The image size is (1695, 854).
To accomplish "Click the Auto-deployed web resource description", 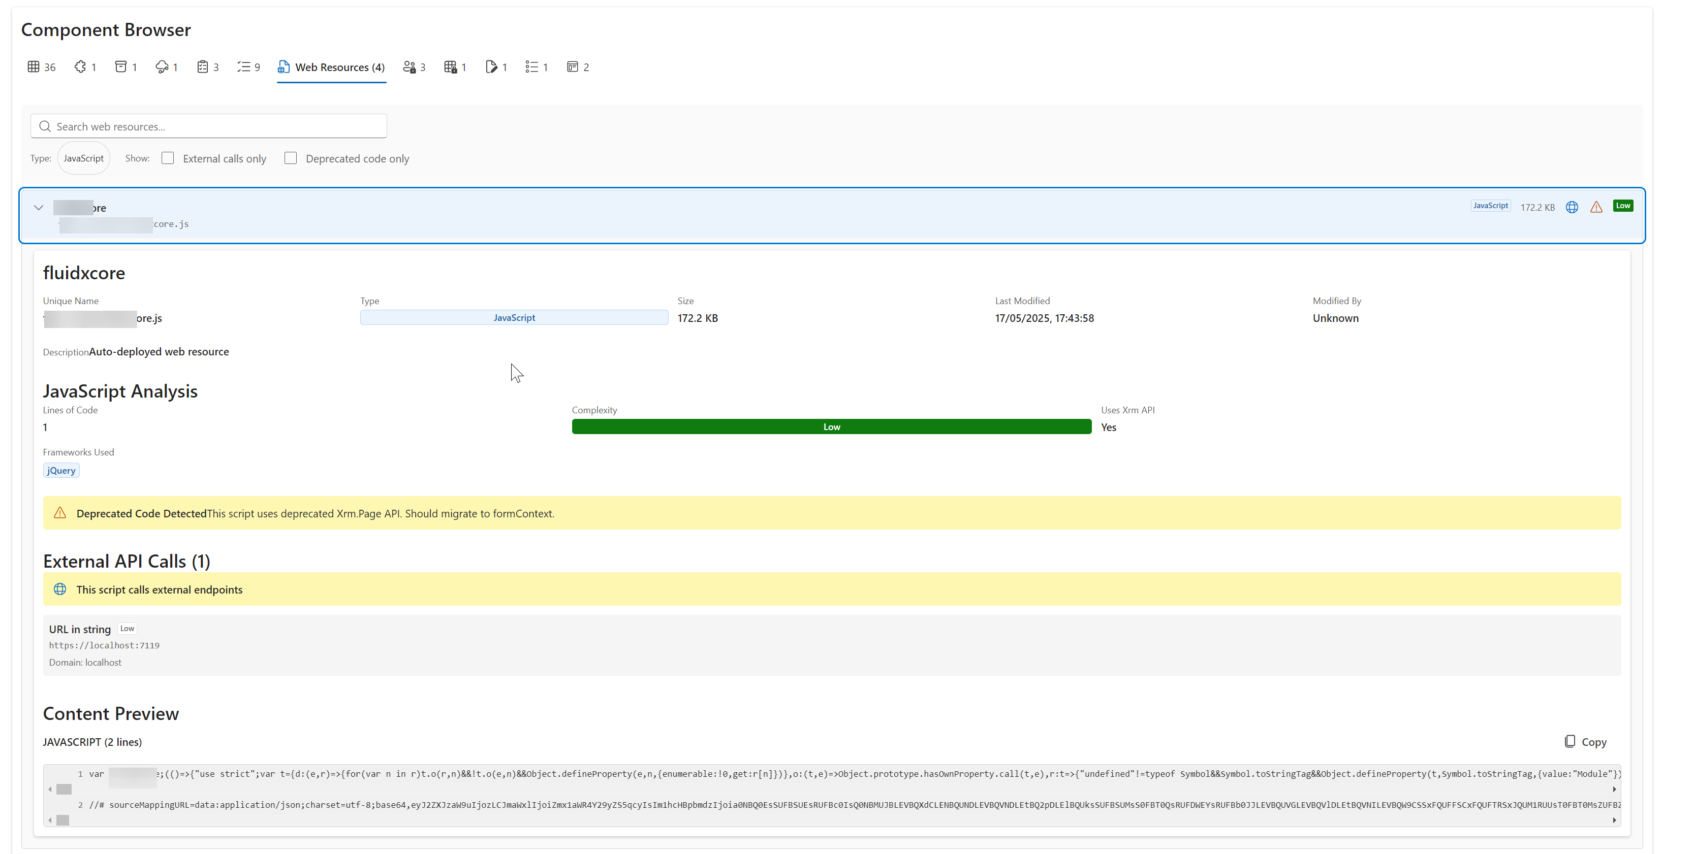I will pyautogui.click(x=159, y=352).
